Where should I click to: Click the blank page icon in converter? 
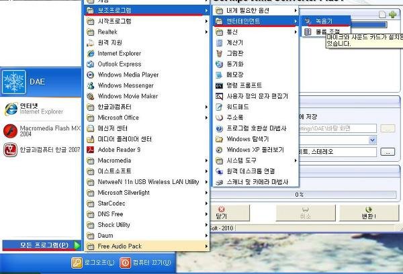tap(383, 14)
